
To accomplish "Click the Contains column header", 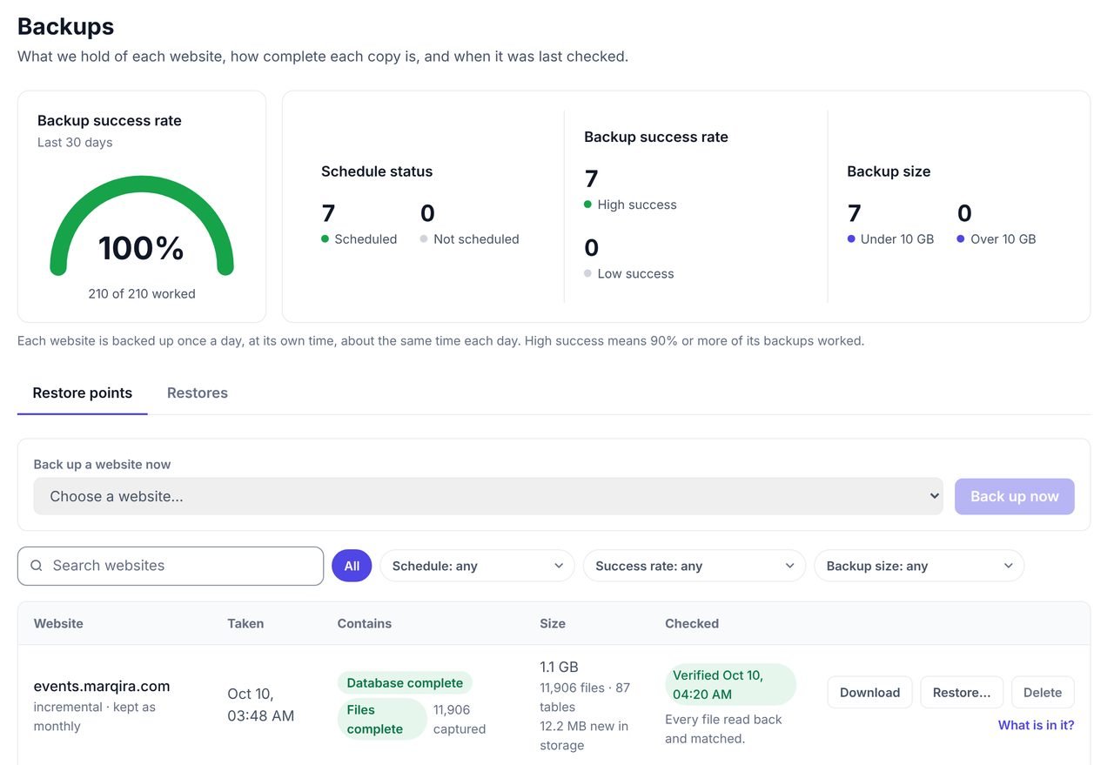I will pyautogui.click(x=365, y=623).
